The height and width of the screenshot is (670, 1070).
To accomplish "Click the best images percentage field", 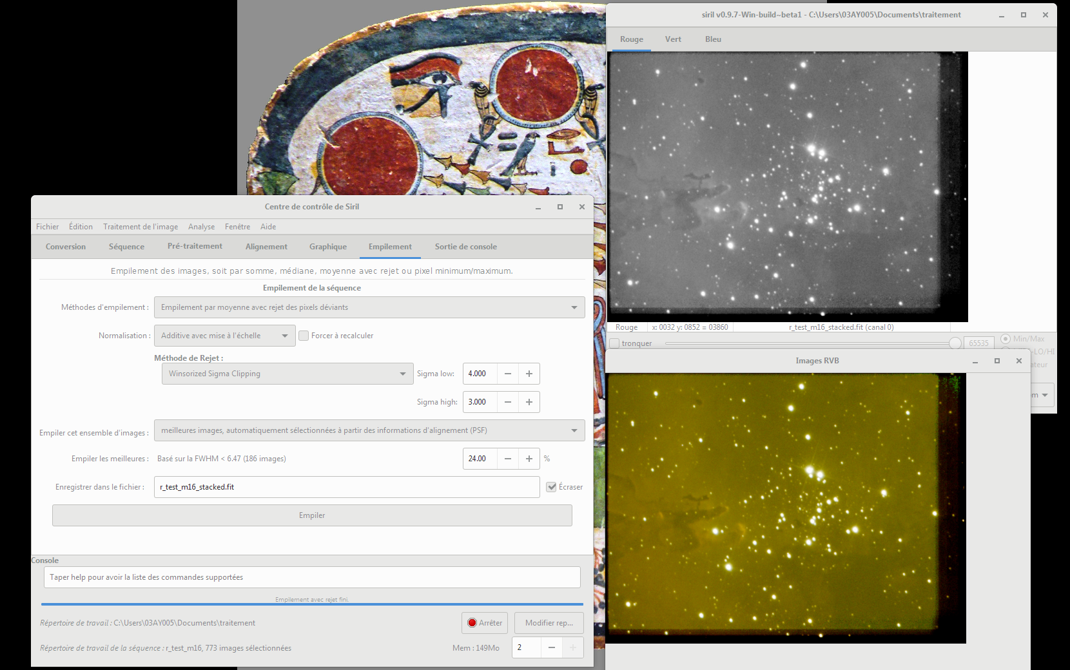I will [480, 459].
